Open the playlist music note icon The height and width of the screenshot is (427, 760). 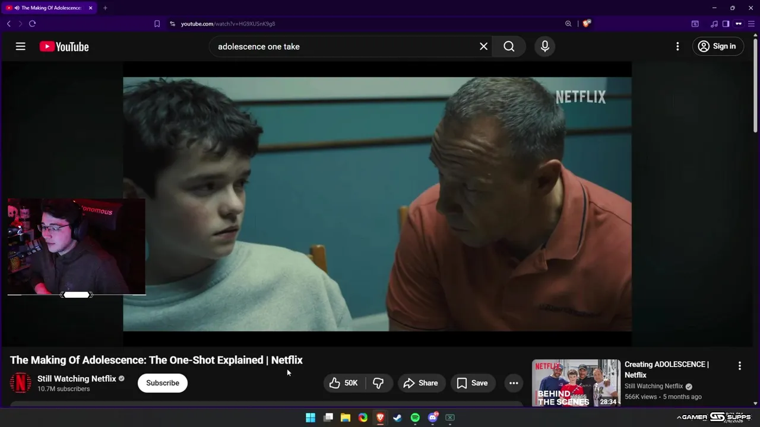click(714, 24)
